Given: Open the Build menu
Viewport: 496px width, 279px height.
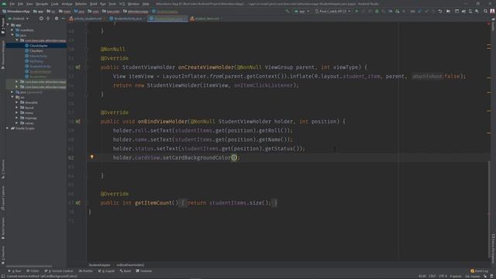Looking at the screenshot, I should pyautogui.click(x=94, y=4).
